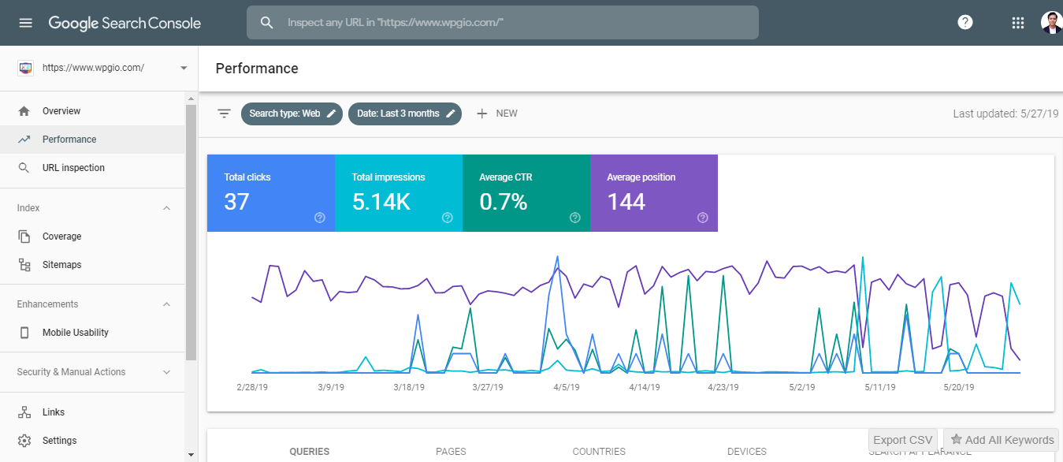Click the Add All Keywords button
This screenshot has height=462, width=1063.
click(1002, 440)
